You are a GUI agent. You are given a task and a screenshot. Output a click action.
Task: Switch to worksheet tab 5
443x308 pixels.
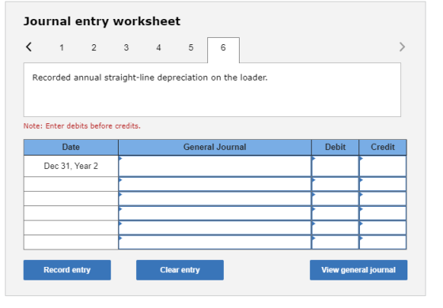coord(191,47)
